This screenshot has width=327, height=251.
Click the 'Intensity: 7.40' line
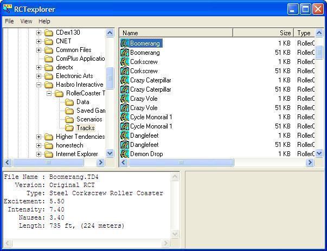click(36, 209)
